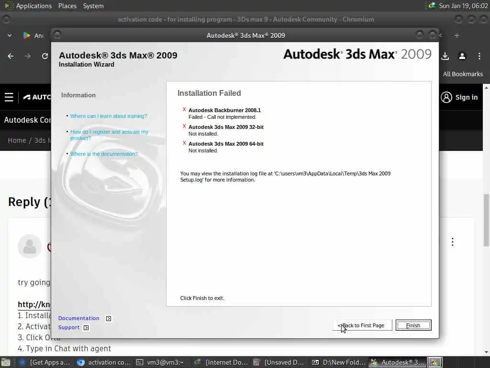Open the Applications menu in top panel
Image resolution: width=490 pixels, height=368 pixels.
(x=34, y=6)
